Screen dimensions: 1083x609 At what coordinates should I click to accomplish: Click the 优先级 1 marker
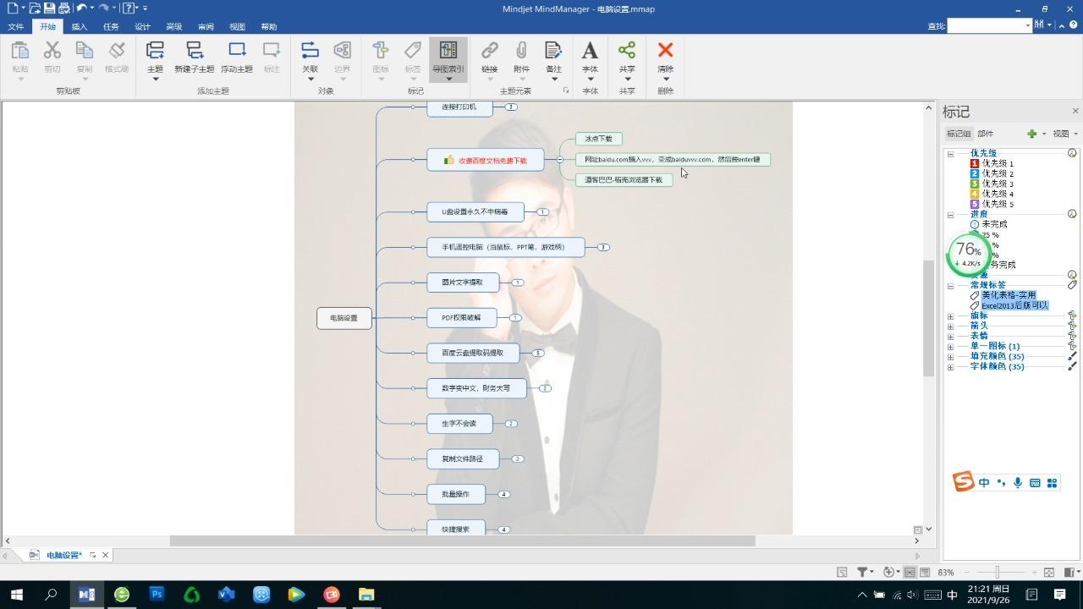pyautogui.click(x=992, y=164)
